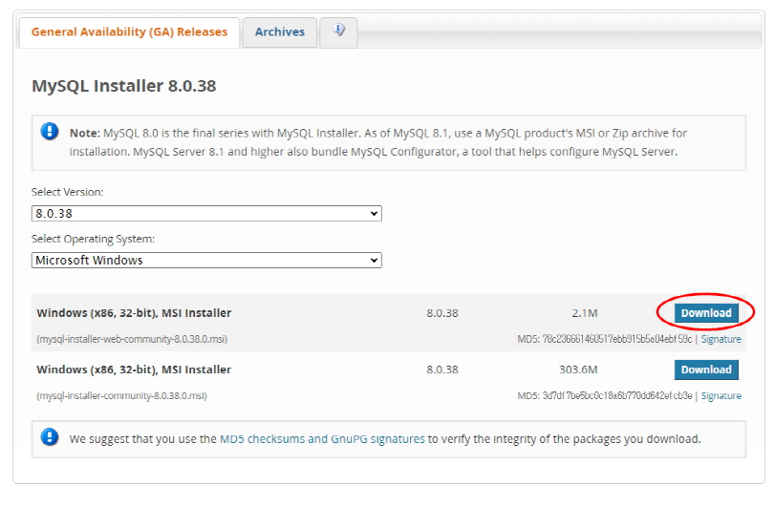The height and width of the screenshot is (507, 774).
Task: Select the MD5 hash starting with 3d7df7be
Action: tap(617, 396)
